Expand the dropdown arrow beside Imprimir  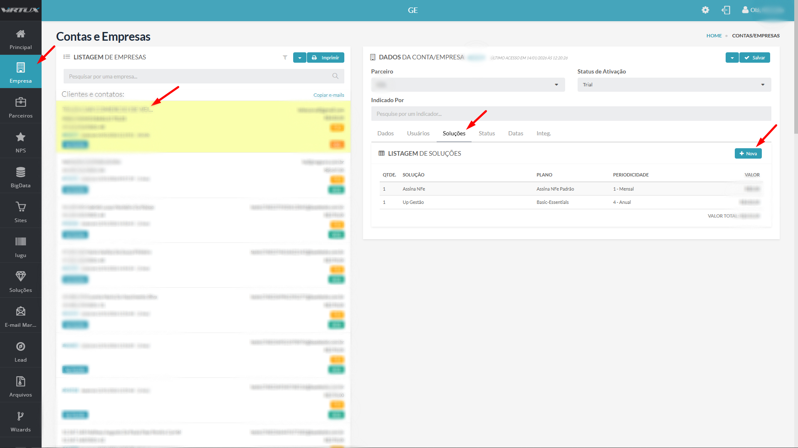click(x=299, y=58)
